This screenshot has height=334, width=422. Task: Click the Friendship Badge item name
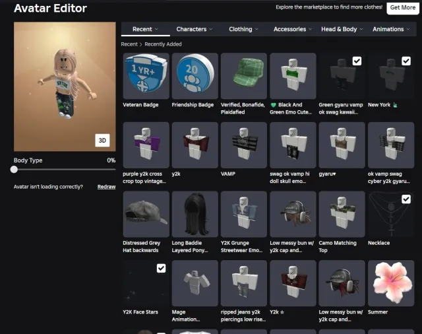193,105
